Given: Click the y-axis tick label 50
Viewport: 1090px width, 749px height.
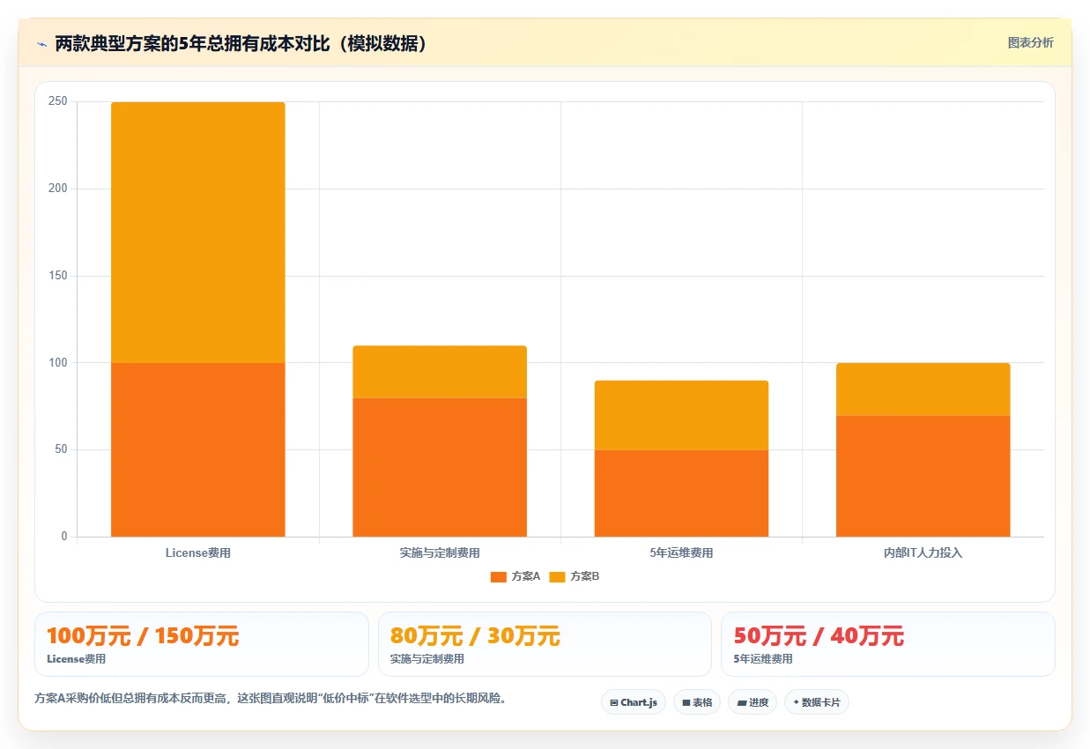Looking at the screenshot, I should click(x=61, y=450).
